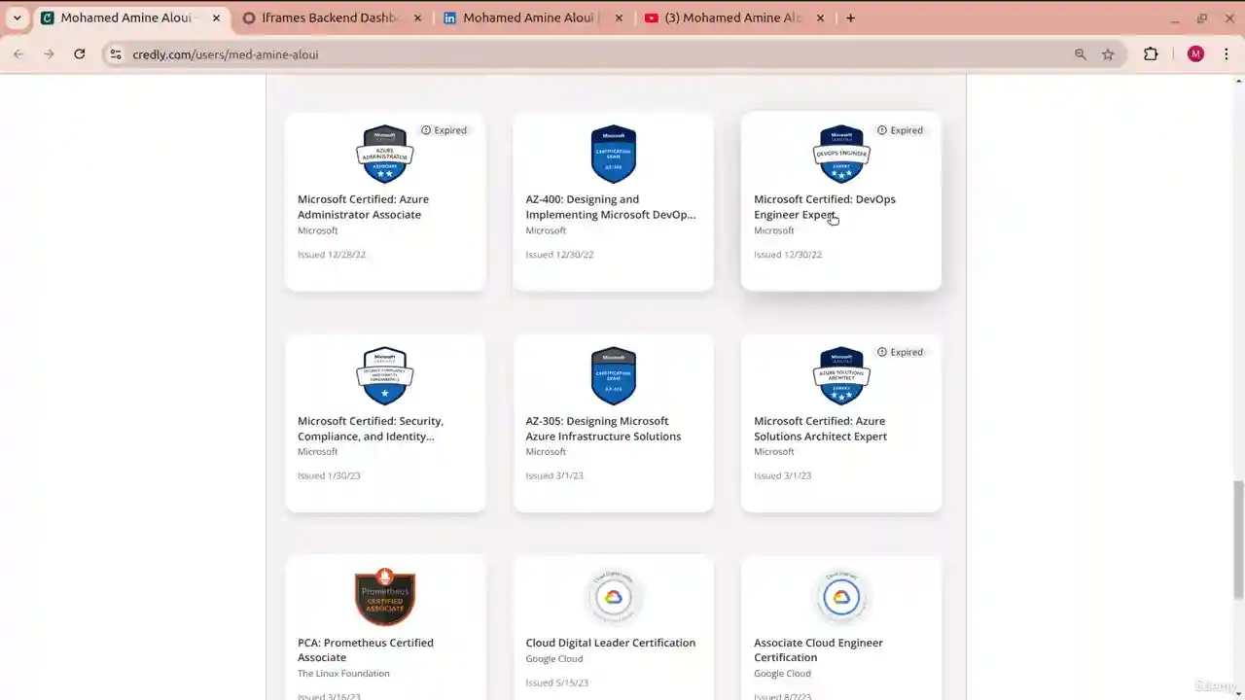The image size is (1245, 700).
Task: Click 'Issued 3/1/23' on Solutions Architect card
Action: pyautogui.click(x=783, y=476)
